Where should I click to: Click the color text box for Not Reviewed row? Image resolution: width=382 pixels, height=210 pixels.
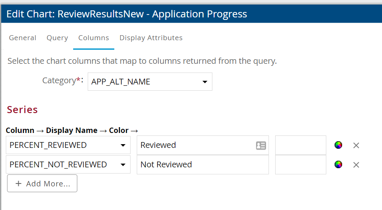click(301, 164)
